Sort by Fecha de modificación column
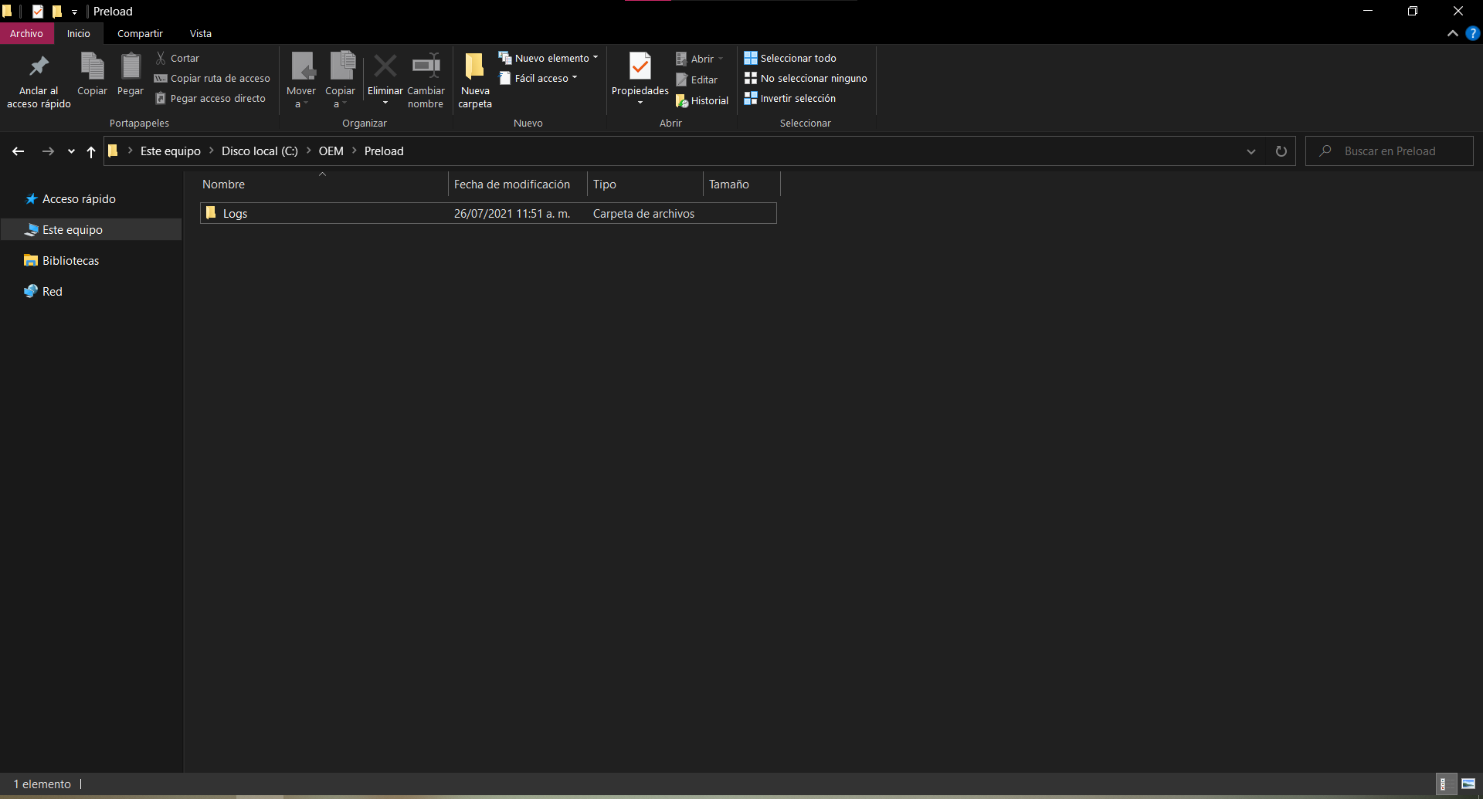The image size is (1483, 799). (518, 185)
